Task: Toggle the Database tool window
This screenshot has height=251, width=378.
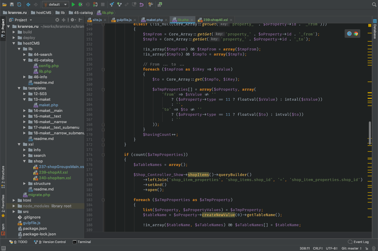Action: coord(375,29)
